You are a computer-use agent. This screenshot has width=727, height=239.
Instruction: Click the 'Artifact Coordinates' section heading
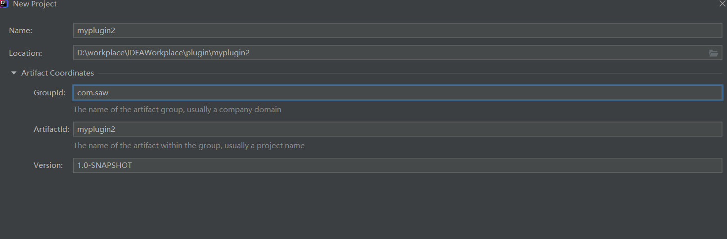pyautogui.click(x=57, y=73)
